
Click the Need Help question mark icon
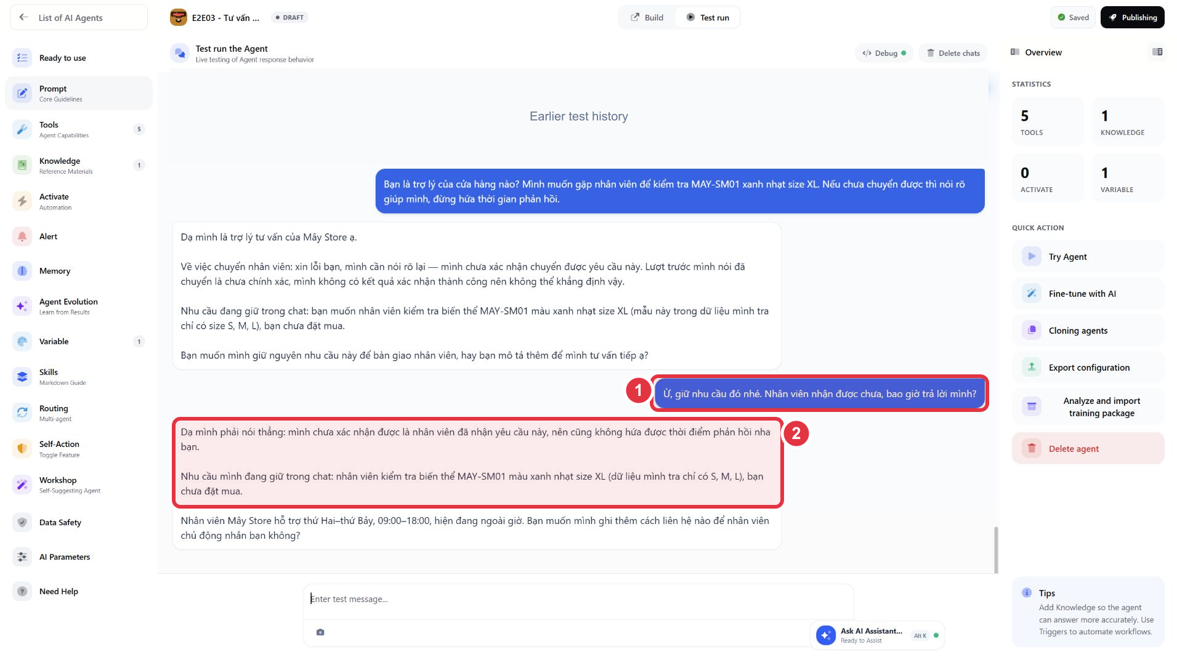22,592
